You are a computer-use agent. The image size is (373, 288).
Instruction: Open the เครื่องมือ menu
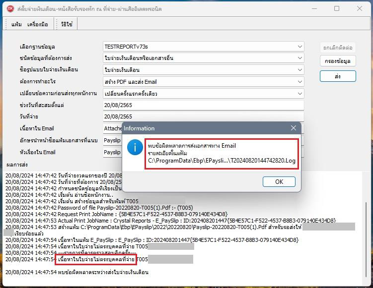tap(38, 24)
